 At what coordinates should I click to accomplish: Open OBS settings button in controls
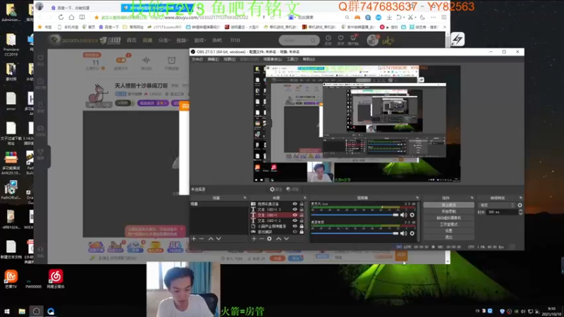tap(448, 231)
